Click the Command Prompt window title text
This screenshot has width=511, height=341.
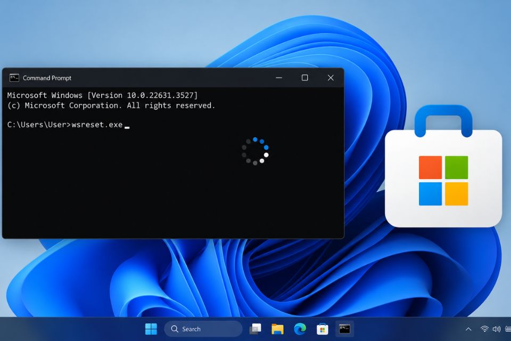point(47,78)
